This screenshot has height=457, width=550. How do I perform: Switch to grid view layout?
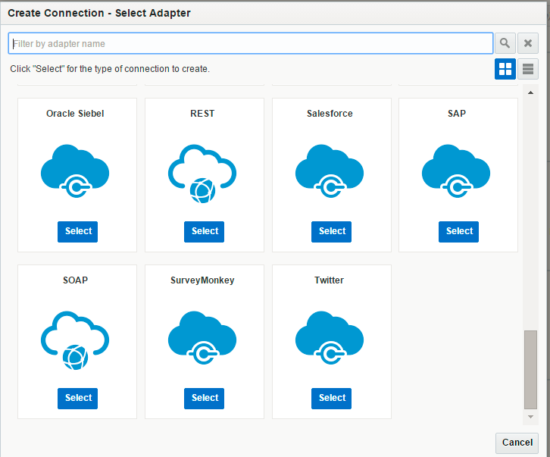click(505, 69)
